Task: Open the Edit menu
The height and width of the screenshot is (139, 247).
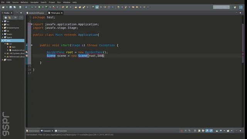Action: [x=8, y=2]
